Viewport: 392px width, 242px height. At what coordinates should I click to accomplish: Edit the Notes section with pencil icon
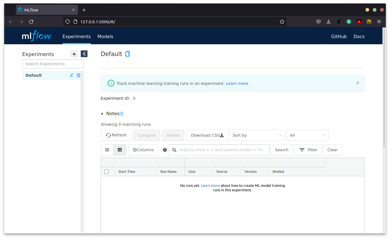pyautogui.click(x=121, y=114)
